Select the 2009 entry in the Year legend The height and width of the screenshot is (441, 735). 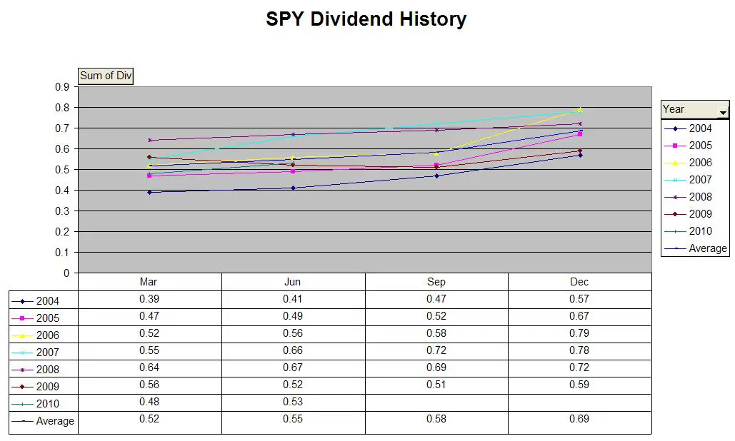click(688, 214)
